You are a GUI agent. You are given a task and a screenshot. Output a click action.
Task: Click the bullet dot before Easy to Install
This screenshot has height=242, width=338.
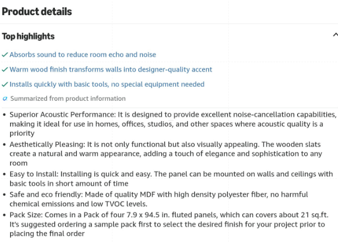(x=4, y=174)
